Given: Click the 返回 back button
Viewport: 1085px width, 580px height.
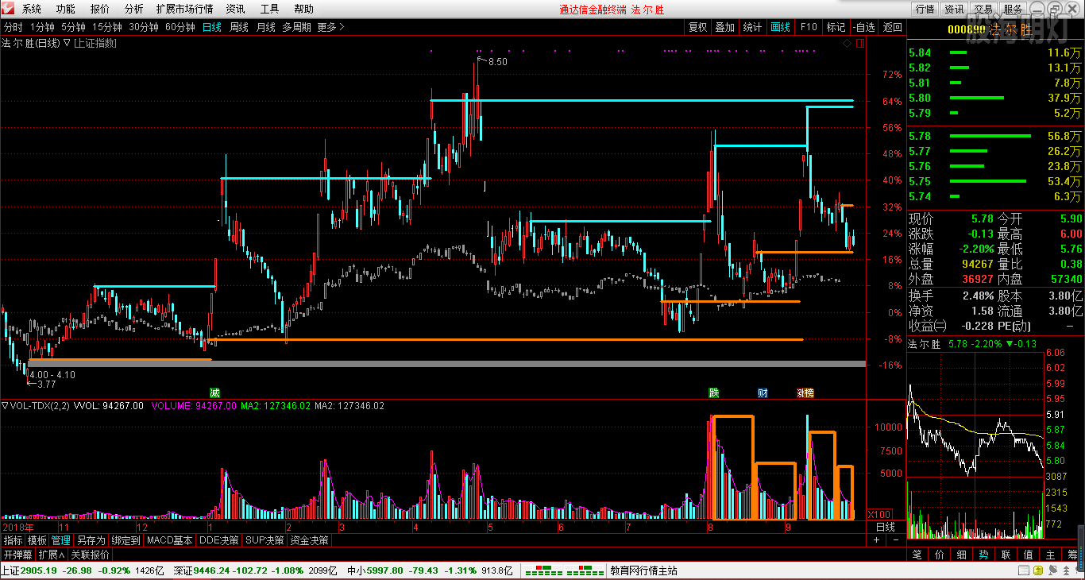Looking at the screenshot, I should point(893,27).
